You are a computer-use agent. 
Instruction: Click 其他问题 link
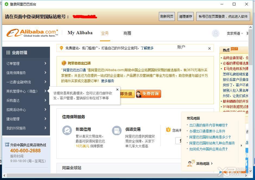[x=204, y=164]
